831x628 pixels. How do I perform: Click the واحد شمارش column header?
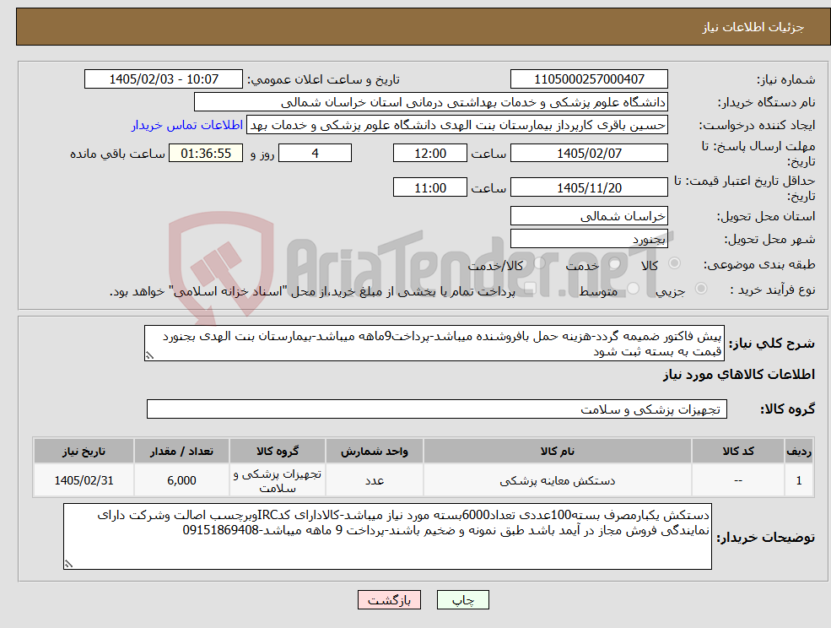point(375,451)
